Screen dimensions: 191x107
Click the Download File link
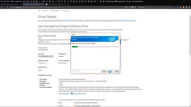coord(64,94)
